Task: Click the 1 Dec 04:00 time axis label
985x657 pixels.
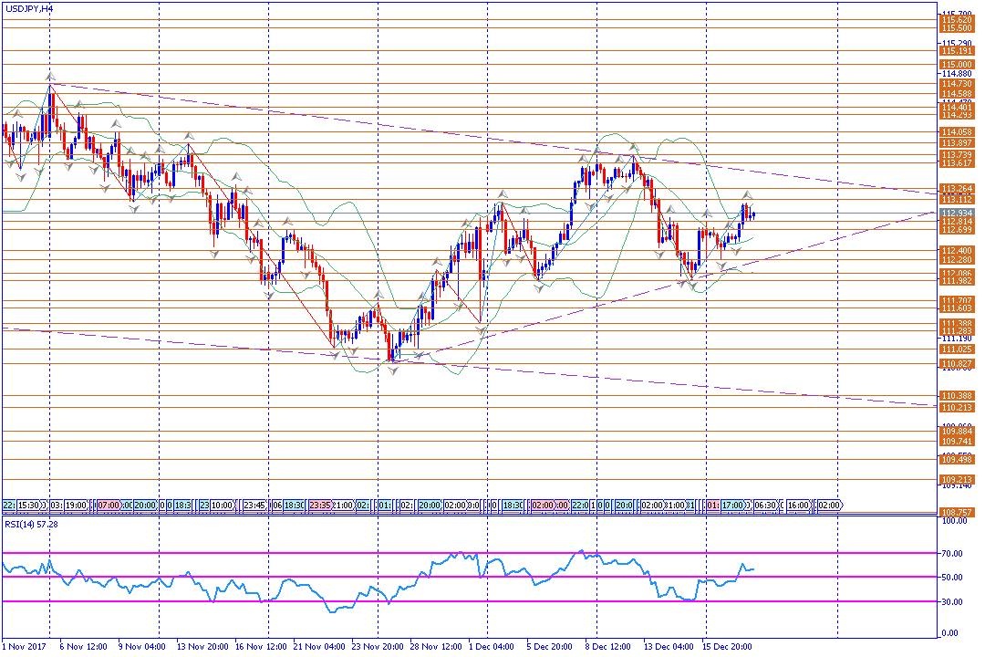Action: tap(492, 646)
